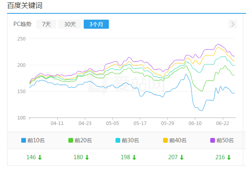
Task: Click the 百度关键词 section heading
Action: (x=25, y=6)
